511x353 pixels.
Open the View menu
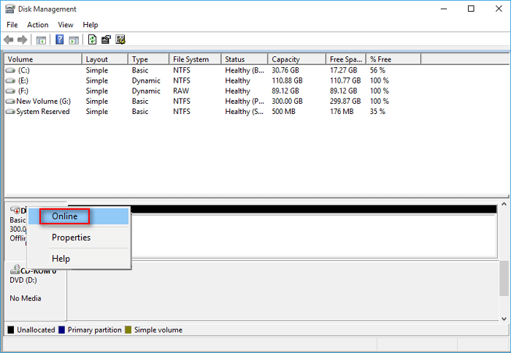pyautogui.click(x=66, y=25)
